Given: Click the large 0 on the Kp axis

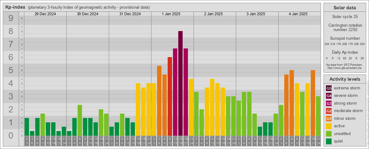Looking at the screenshot, I should (11, 135).
